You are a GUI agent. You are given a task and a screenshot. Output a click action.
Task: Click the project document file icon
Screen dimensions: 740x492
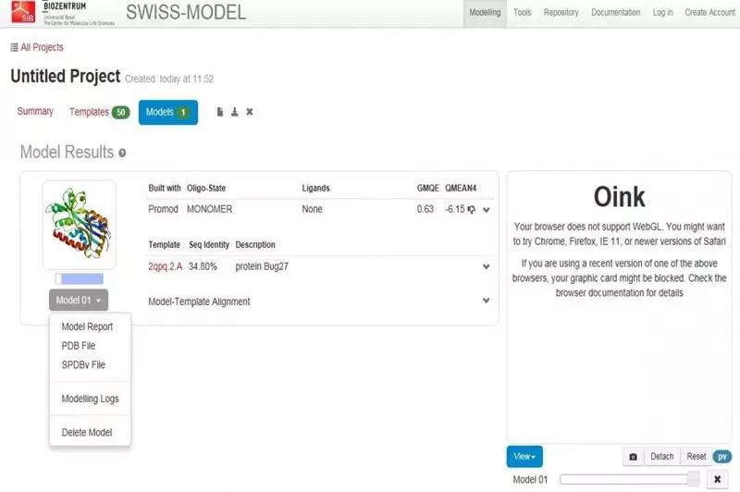coord(220,112)
